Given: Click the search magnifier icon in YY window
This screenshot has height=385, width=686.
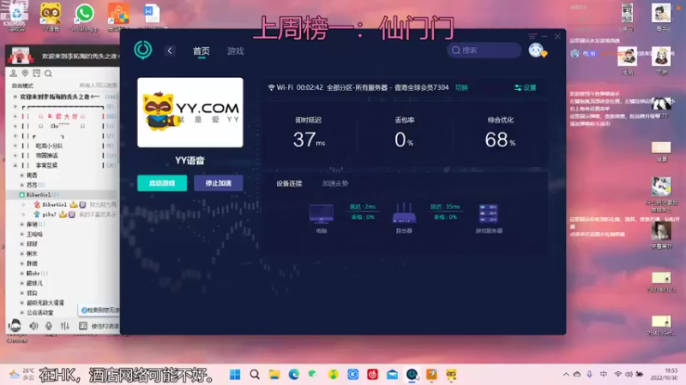Looking at the screenshot, I should click(x=48, y=74).
